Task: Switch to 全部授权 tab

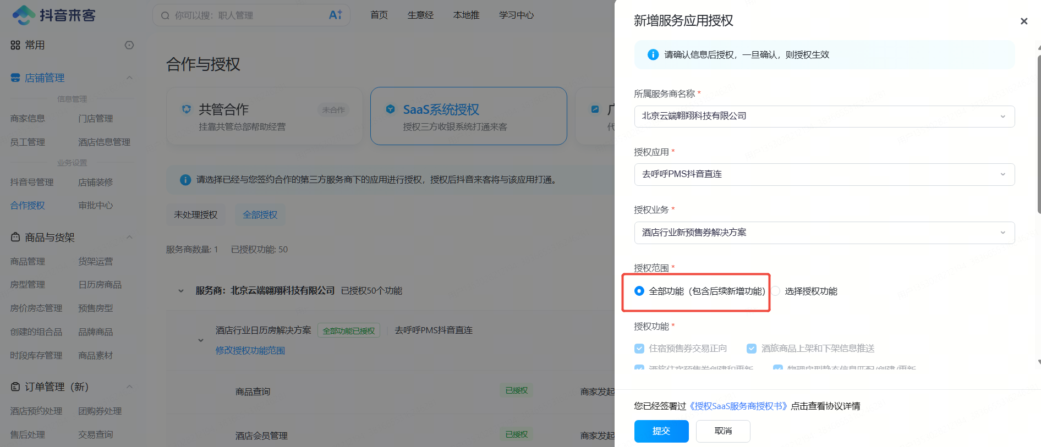Action: 260,214
